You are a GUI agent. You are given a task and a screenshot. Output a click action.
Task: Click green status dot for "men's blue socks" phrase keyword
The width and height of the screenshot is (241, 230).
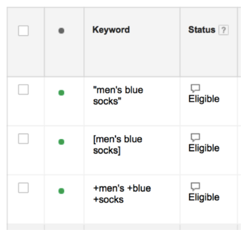point(61,93)
